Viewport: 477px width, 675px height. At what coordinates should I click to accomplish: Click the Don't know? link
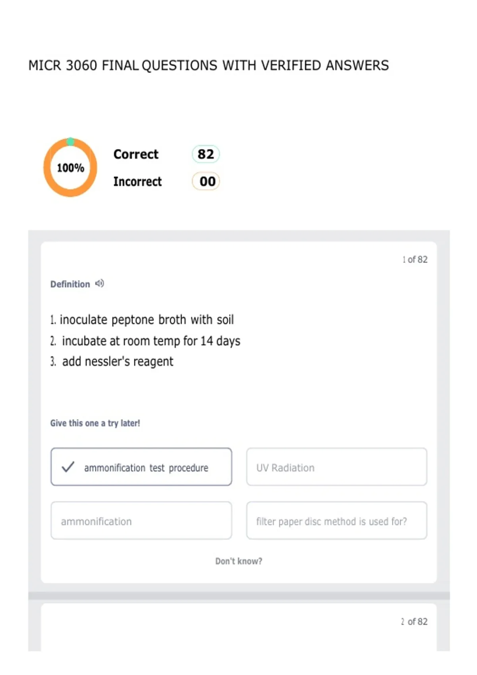tap(238, 561)
